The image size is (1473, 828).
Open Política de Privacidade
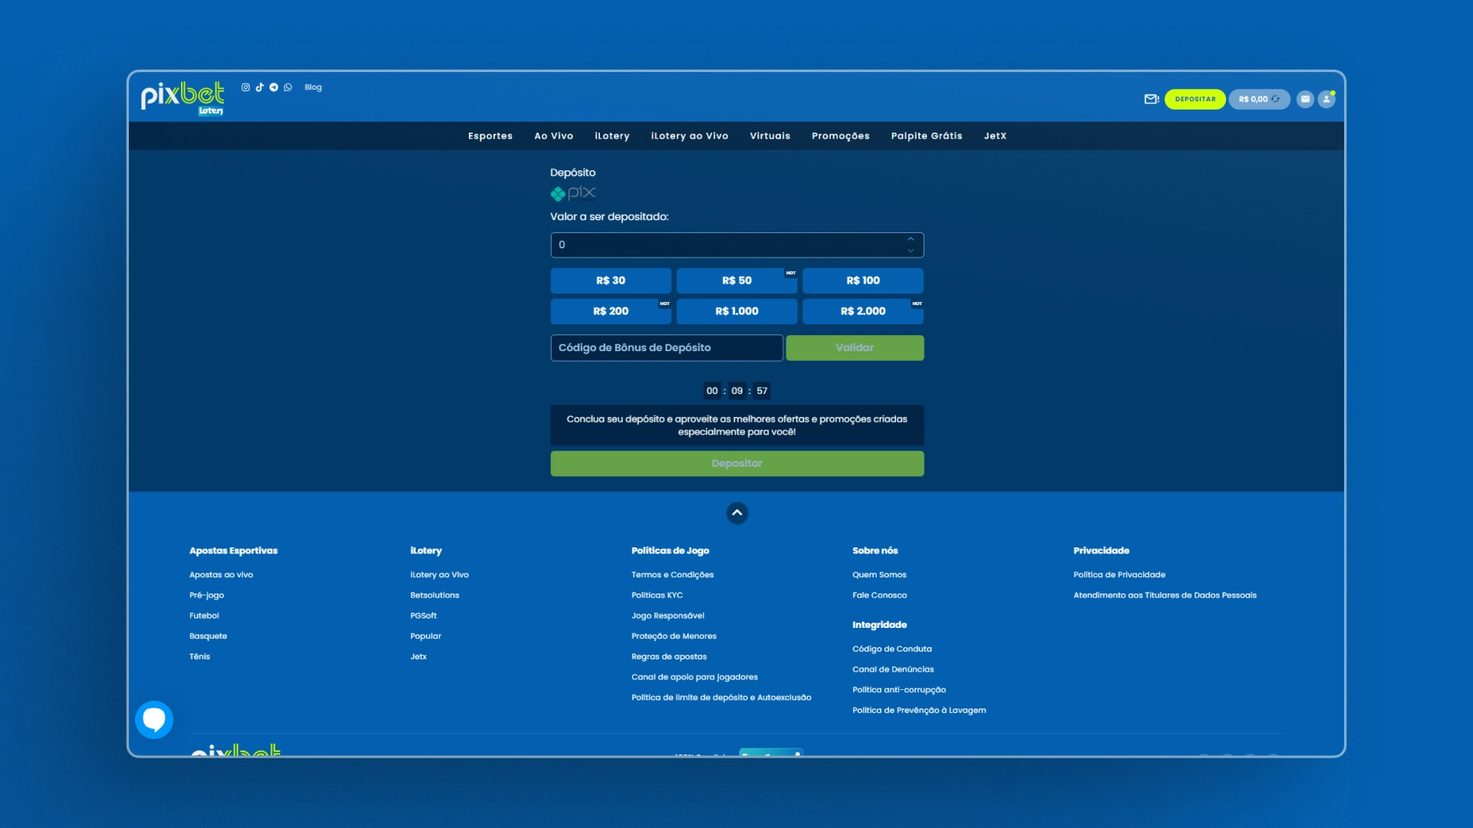coord(1119,575)
